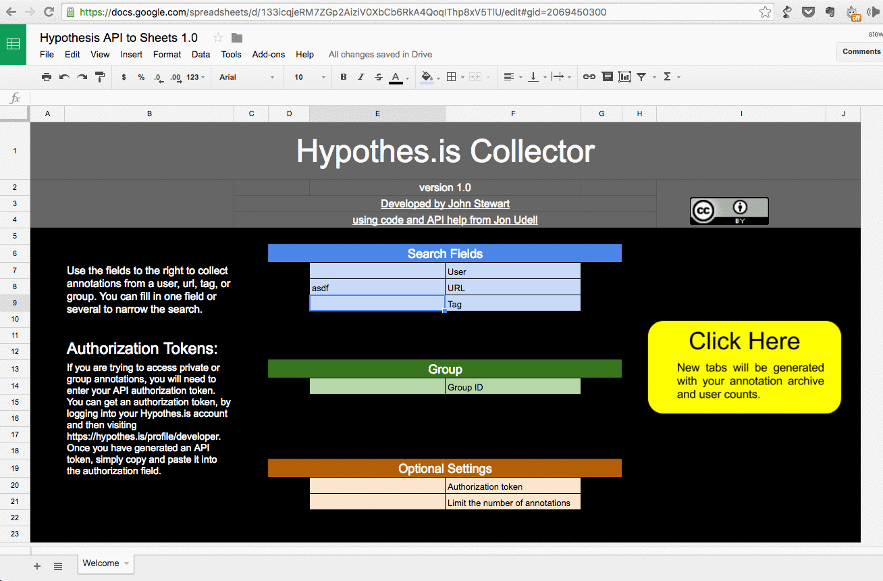Open the Edit menu
883x581 pixels.
72,54
